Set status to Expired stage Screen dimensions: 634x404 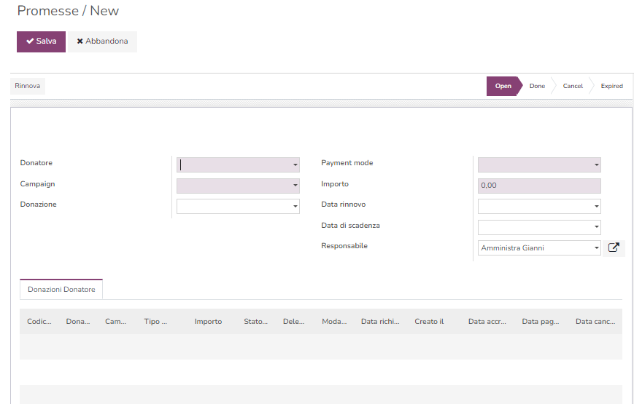click(611, 86)
